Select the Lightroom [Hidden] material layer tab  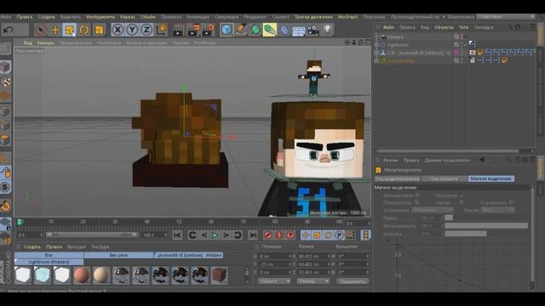pos(49,262)
